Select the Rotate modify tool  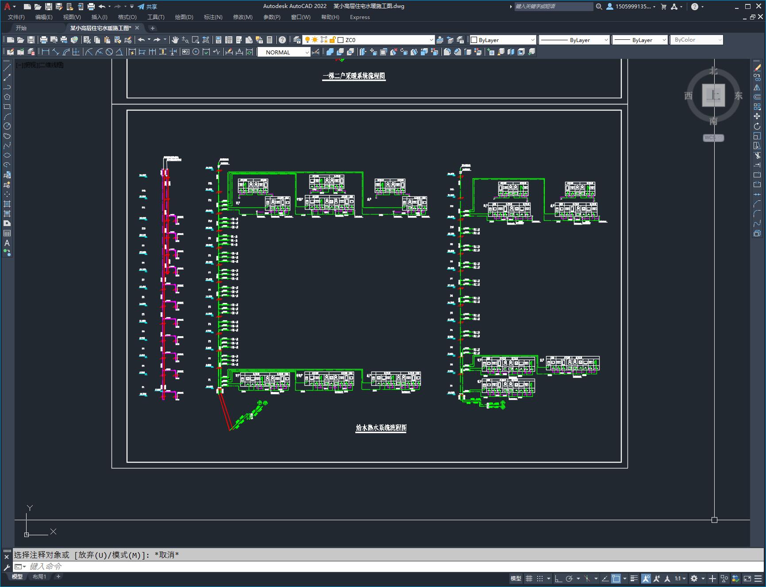coord(757,126)
